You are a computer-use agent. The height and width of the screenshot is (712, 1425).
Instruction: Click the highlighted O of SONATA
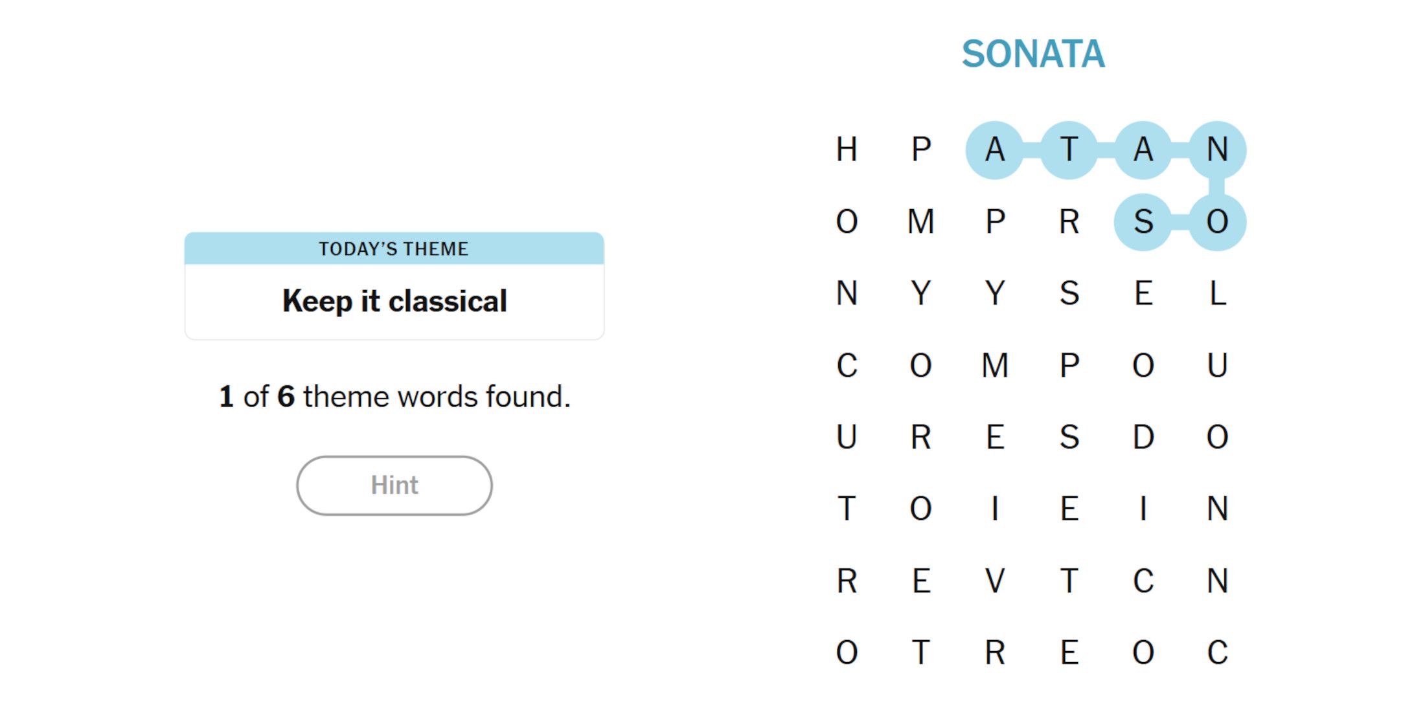click(x=1217, y=222)
